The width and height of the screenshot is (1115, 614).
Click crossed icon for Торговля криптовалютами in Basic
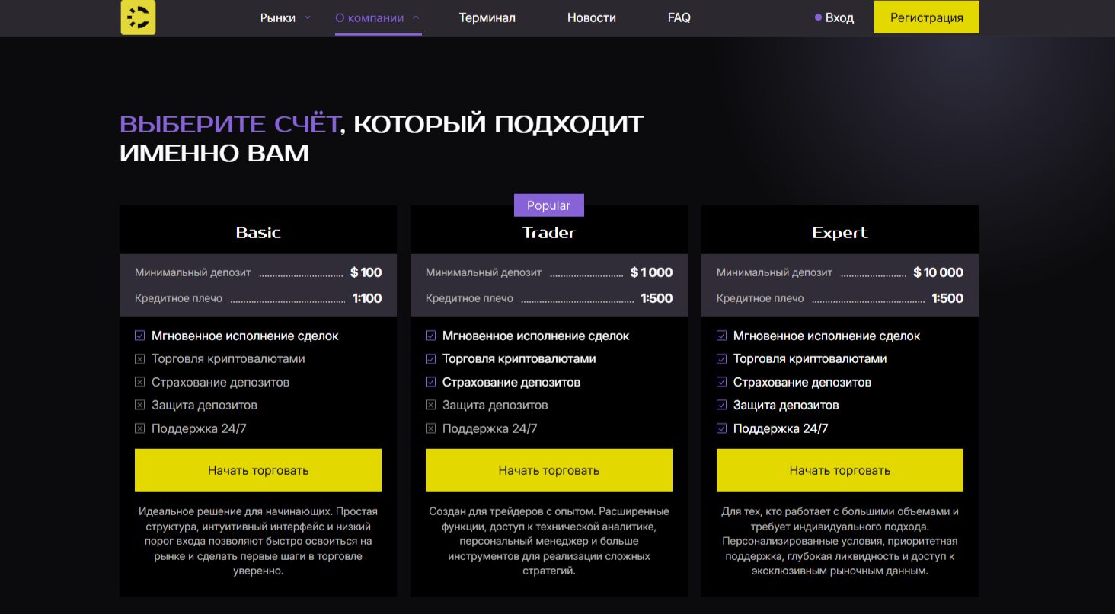[x=139, y=358]
